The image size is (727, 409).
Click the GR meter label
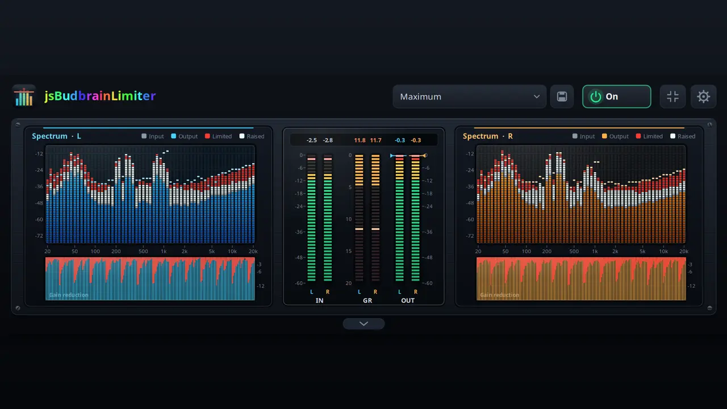coord(367,301)
